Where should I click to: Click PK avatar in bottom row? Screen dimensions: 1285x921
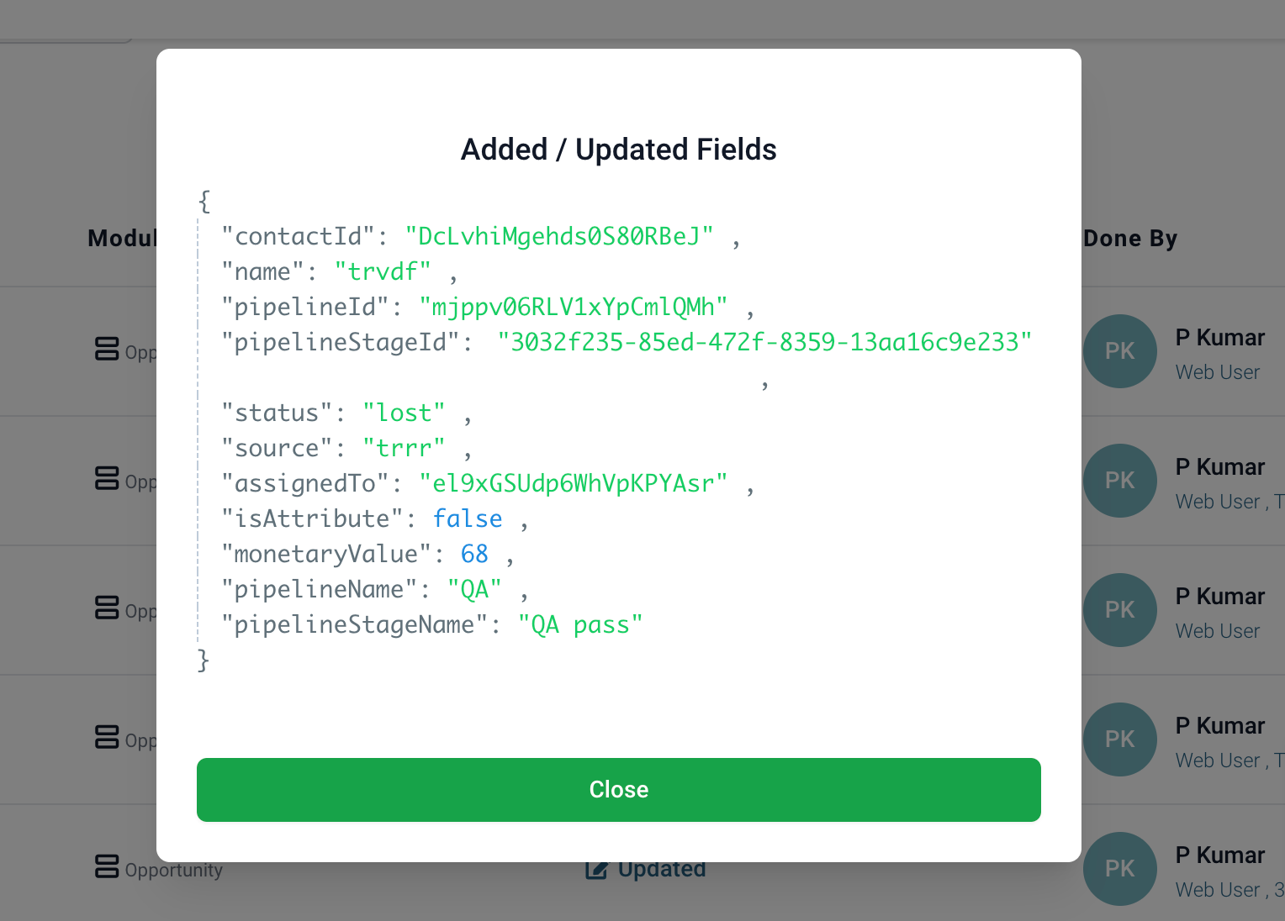1120,869
